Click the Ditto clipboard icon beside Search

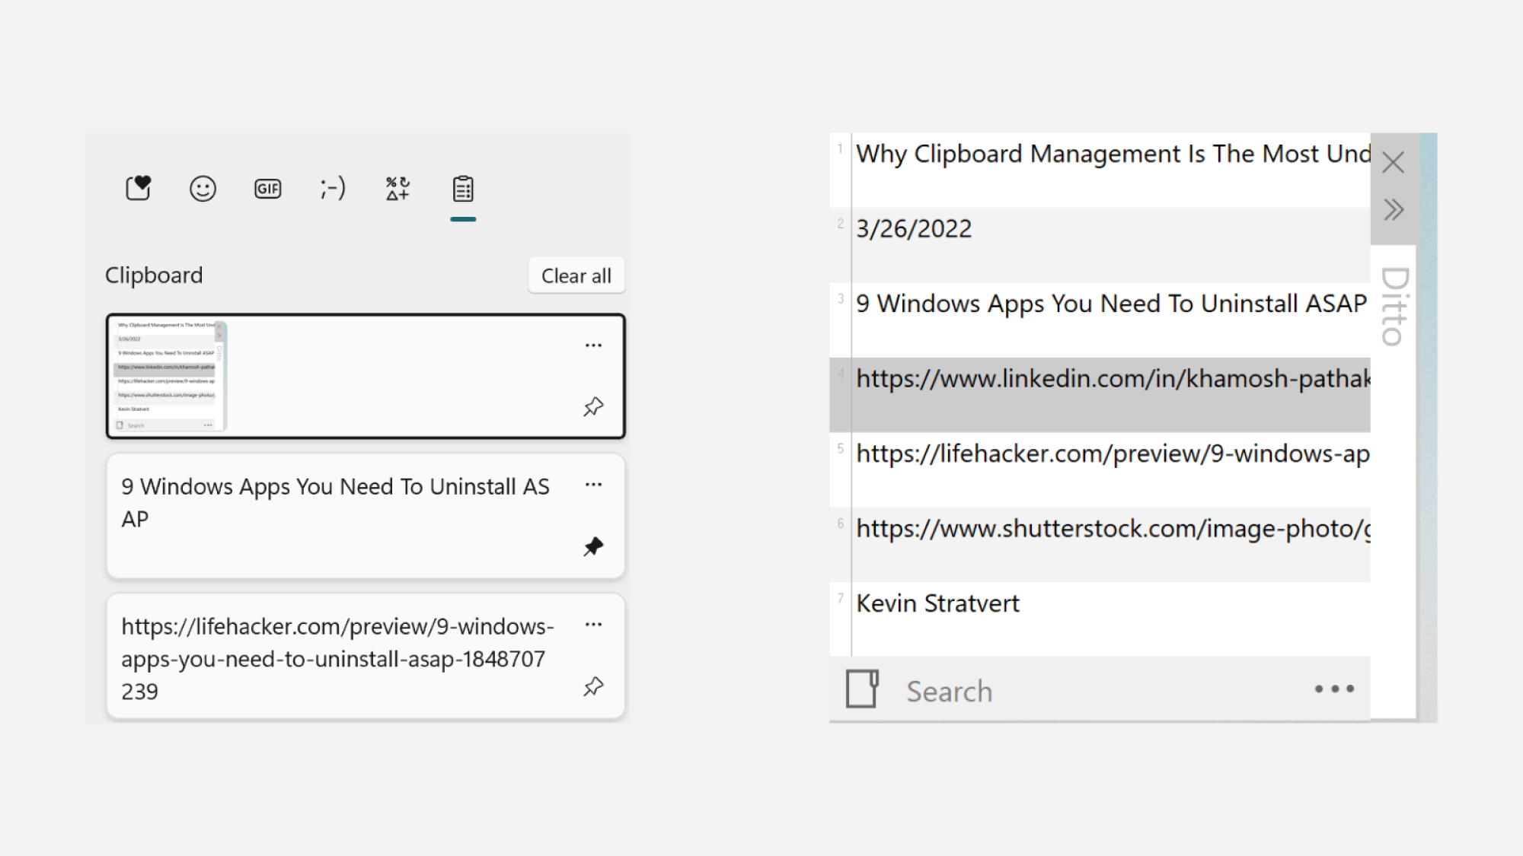point(863,689)
